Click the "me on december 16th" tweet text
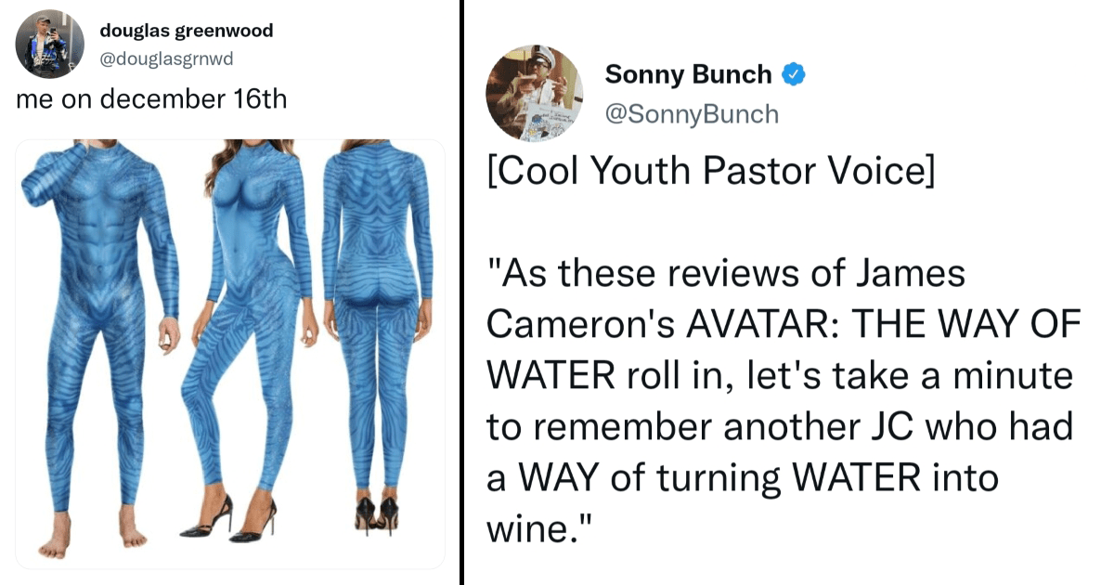 (151, 99)
